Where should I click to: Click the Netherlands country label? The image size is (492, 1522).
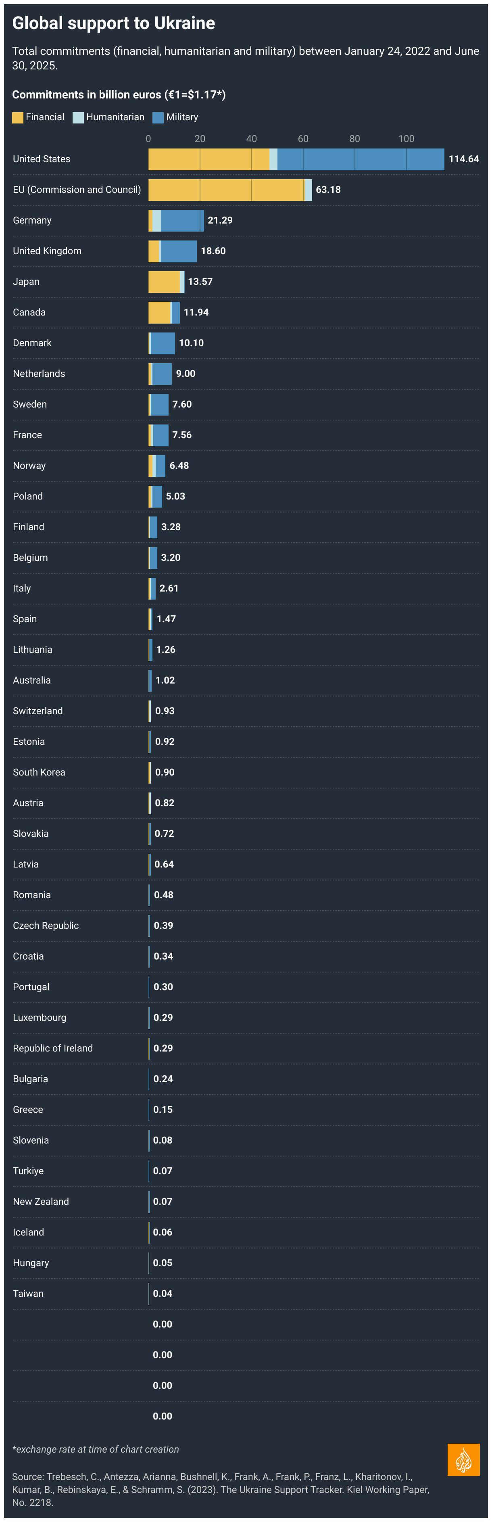[39, 374]
